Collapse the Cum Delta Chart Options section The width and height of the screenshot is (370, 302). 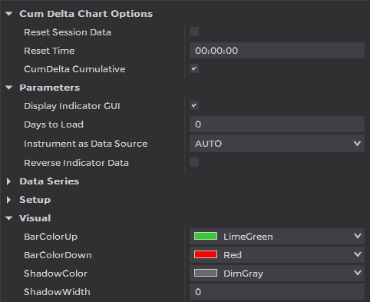(x=9, y=14)
